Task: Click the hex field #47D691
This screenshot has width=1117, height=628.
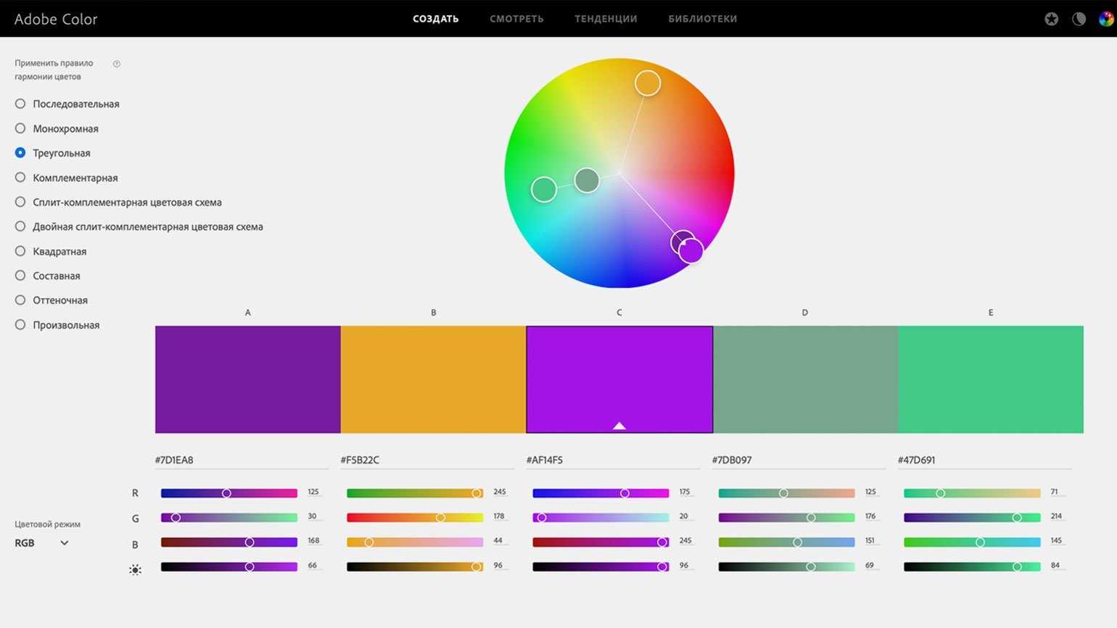Action: click(x=983, y=460)
